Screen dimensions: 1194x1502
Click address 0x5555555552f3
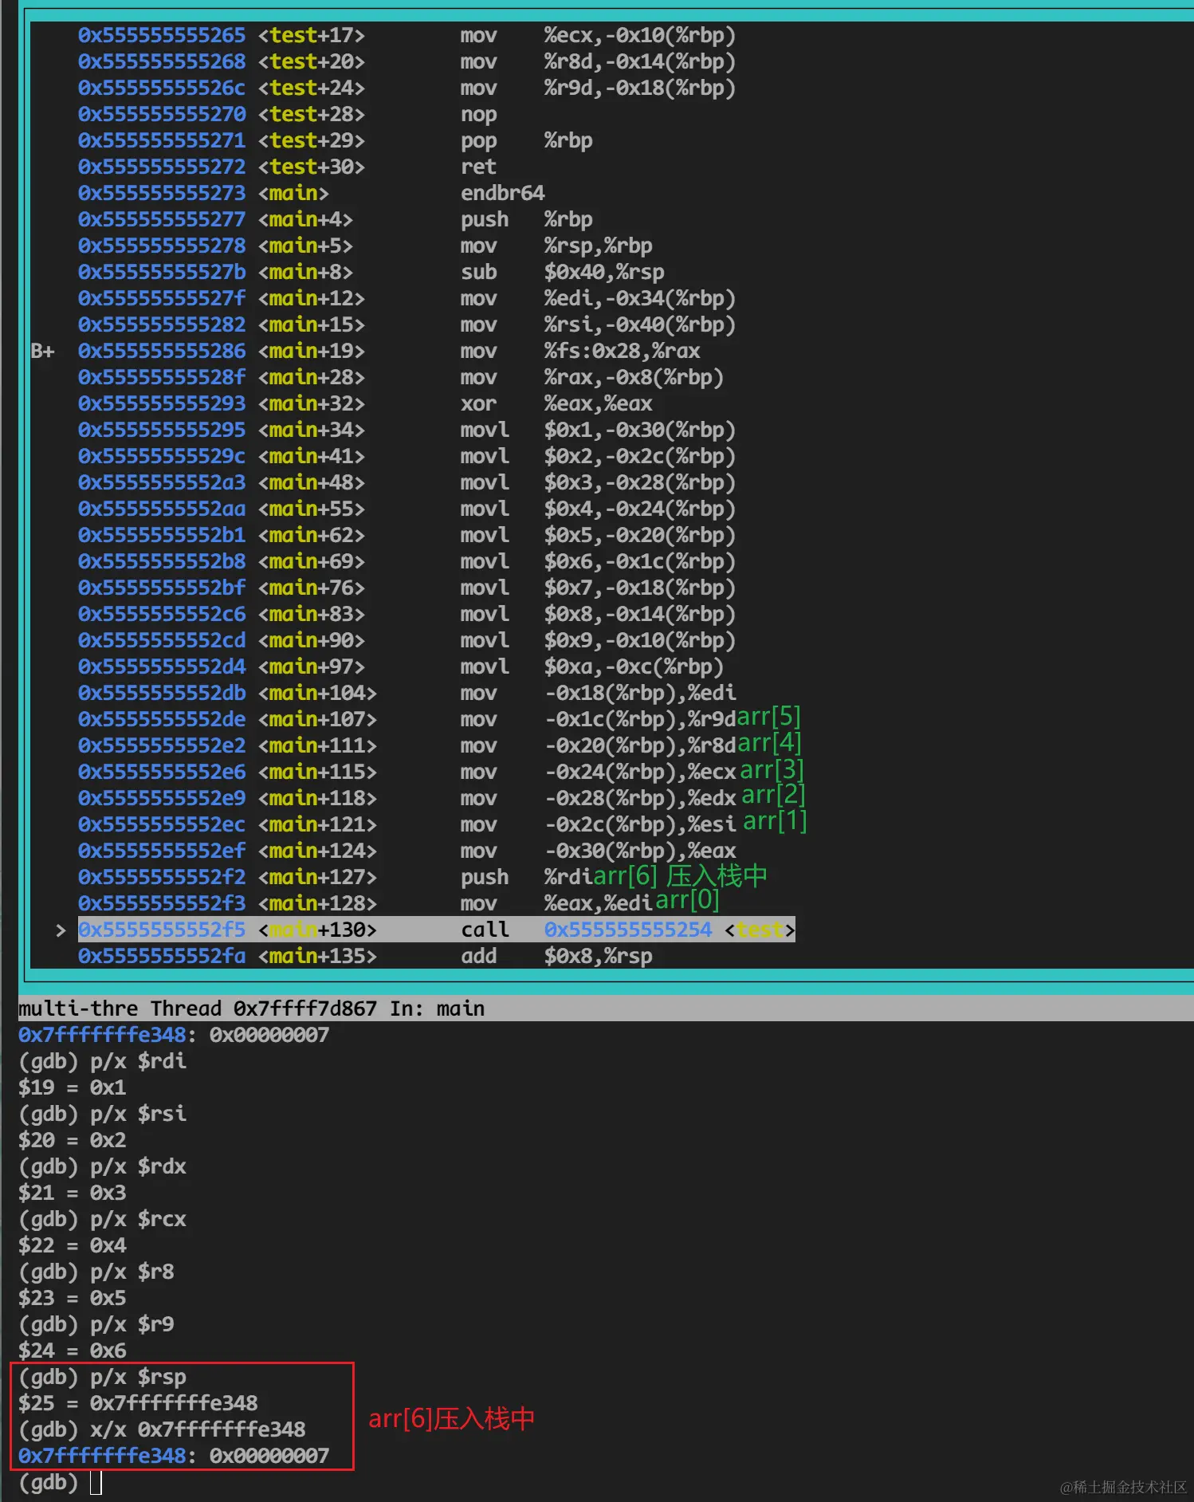pos(162,903)
